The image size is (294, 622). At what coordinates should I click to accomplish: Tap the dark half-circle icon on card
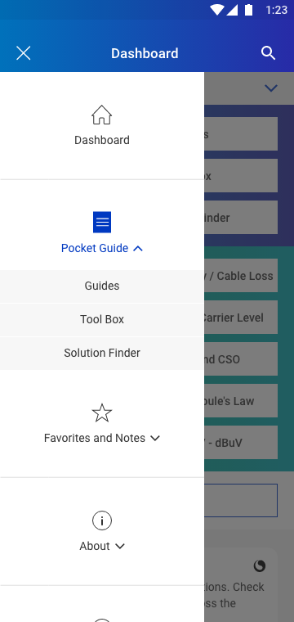[260, 566]
